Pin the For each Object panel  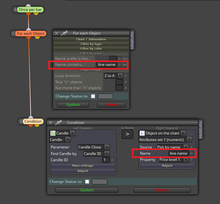pos(64,33)
